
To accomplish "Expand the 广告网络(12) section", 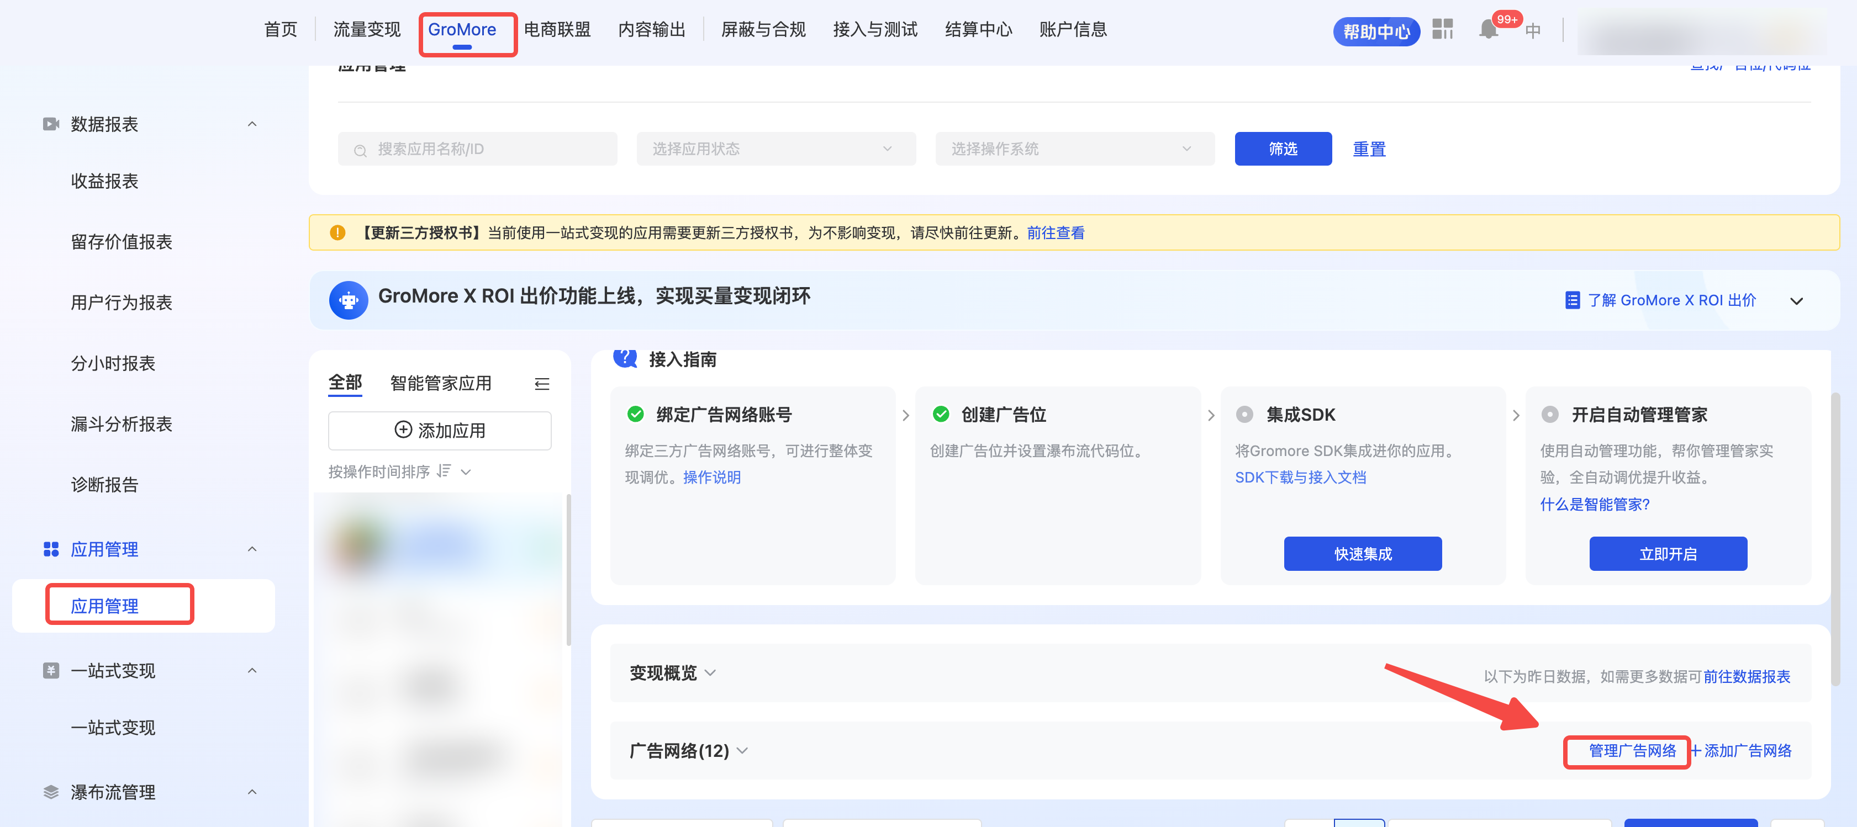I will point(742,751).
